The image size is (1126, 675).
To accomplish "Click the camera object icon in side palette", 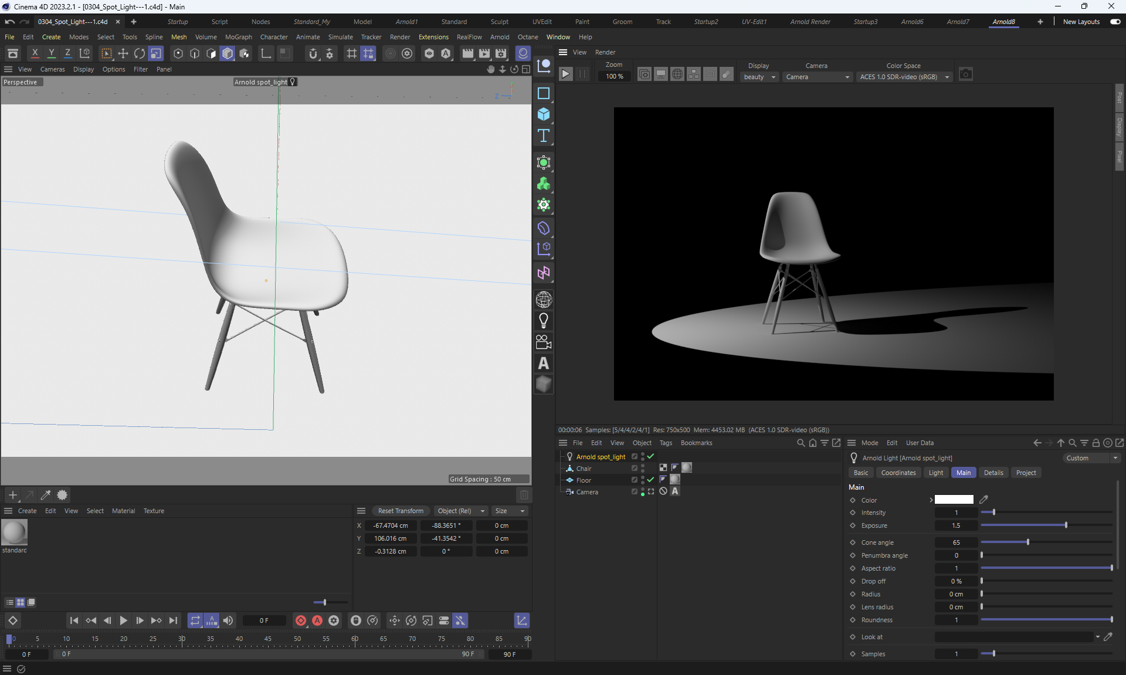I will [x=544, y=342].
